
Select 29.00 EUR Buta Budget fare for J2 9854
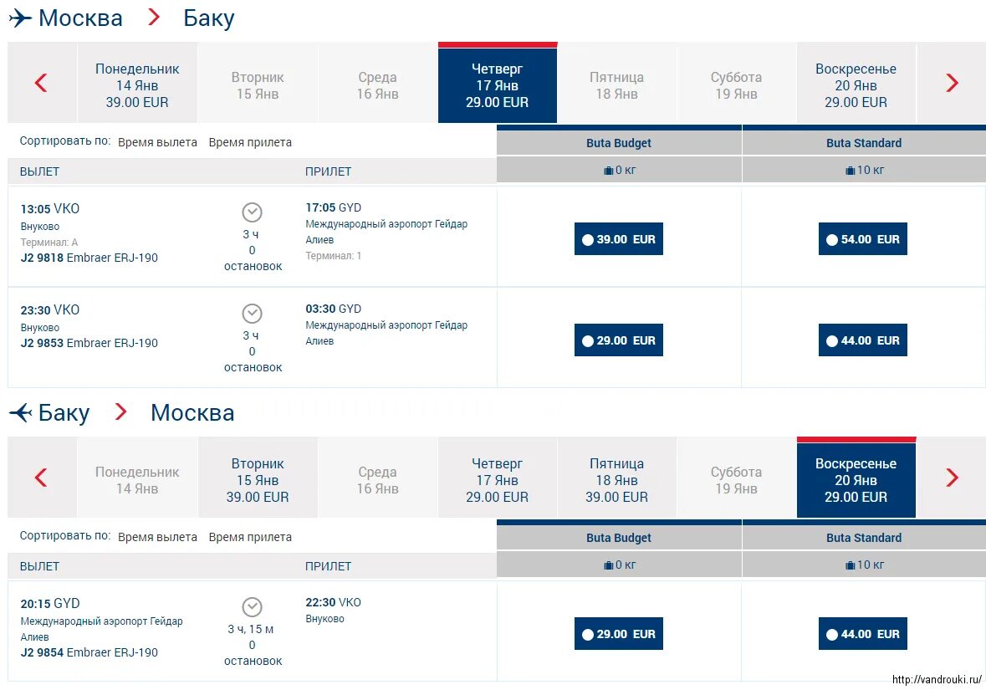pyautogui.click(x=619, y=634)
